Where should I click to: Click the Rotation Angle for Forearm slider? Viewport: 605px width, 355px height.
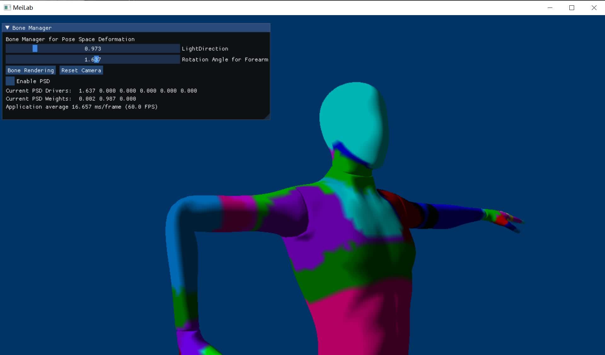93,59
